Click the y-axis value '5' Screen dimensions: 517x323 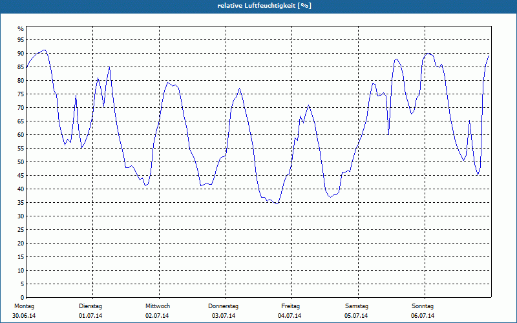pos(23,284)
